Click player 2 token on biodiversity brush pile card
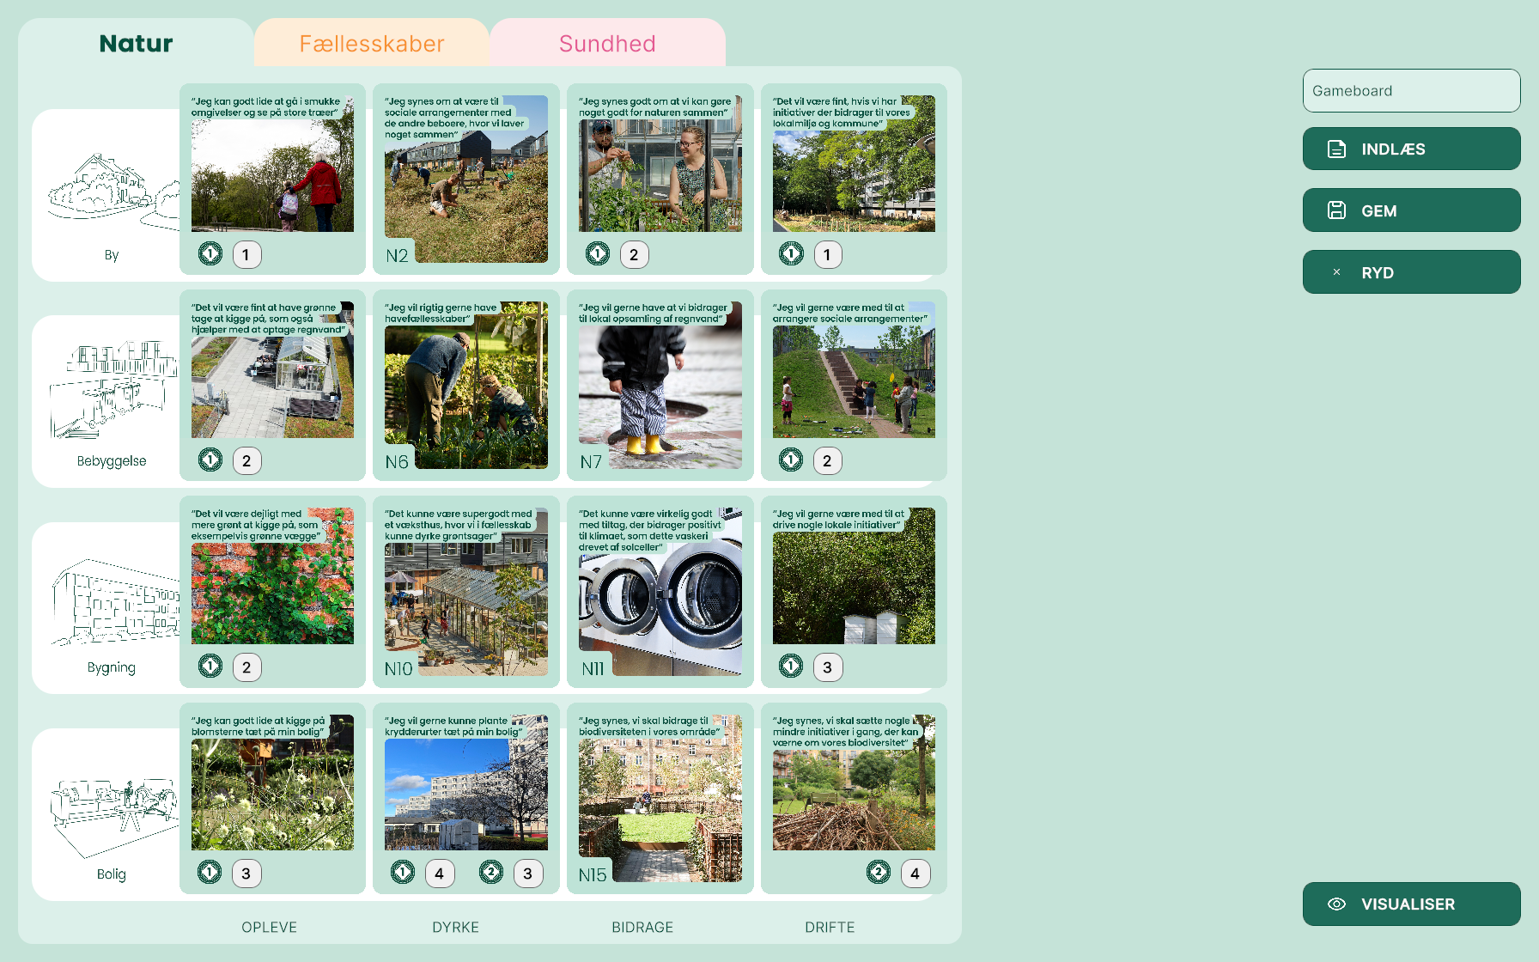This screenshot has height=962, width=1539. pos(879,873)
